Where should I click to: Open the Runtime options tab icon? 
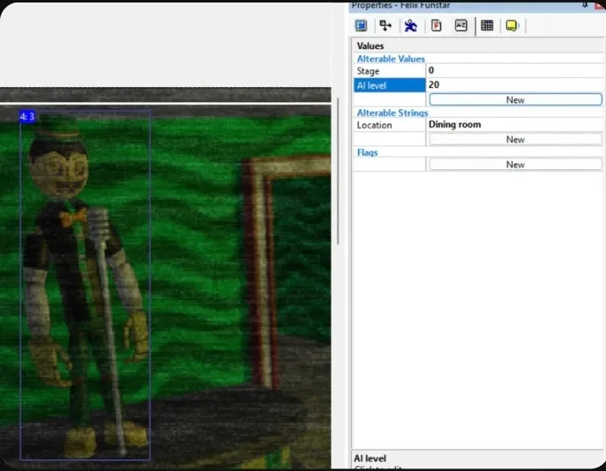[436, 25]
